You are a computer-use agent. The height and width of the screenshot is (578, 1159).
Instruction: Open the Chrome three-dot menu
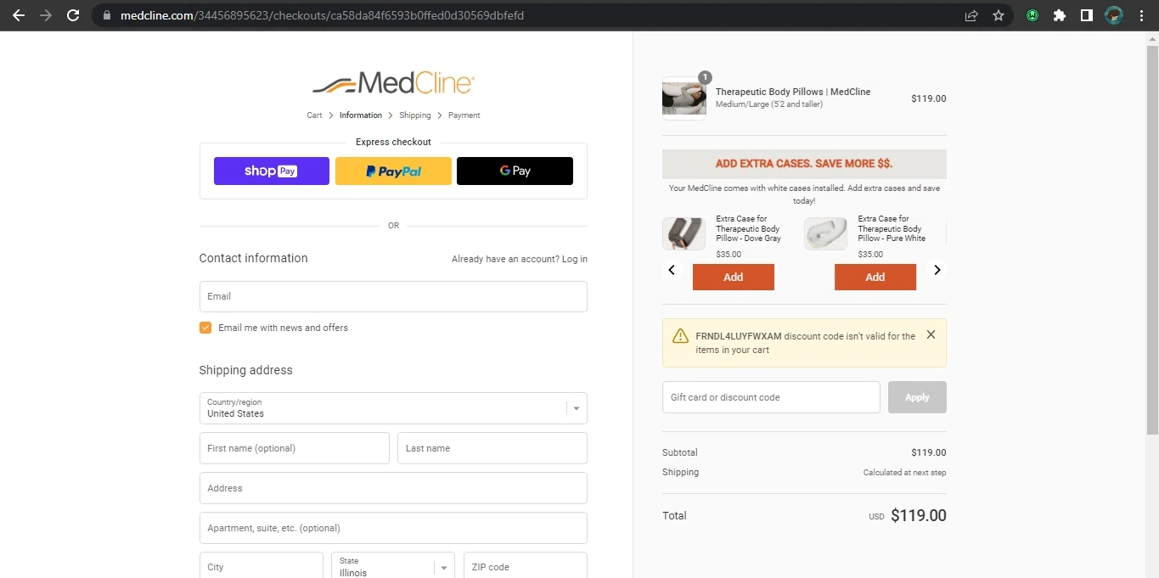coord(1140,15)
